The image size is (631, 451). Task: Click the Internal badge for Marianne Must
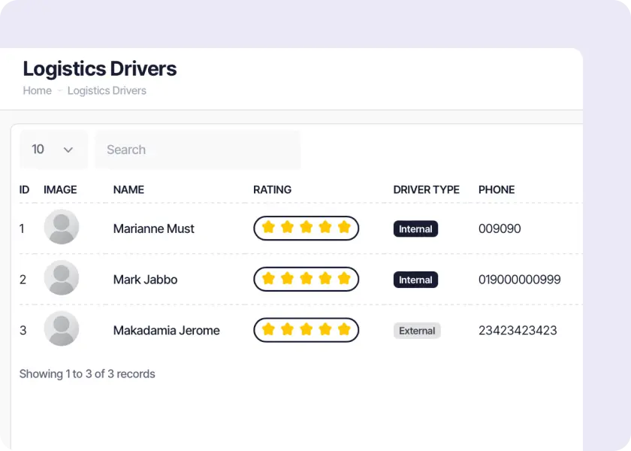pyautogui.click(x=415, y=229)
